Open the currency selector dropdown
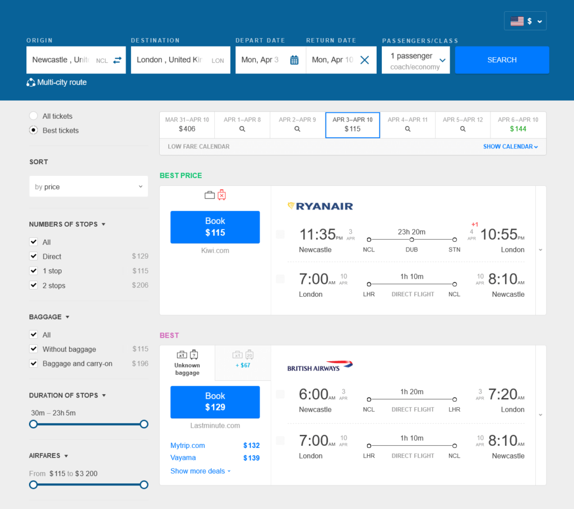574x509 pixels. pyautogui.click(x=525, y=21)
